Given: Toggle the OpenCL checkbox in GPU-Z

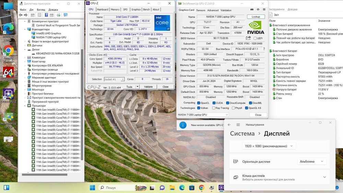Looking at the screenshot, I should click(x=199, y=103).
